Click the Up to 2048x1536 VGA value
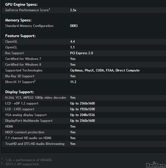166x168 pixels. [82, 115]
